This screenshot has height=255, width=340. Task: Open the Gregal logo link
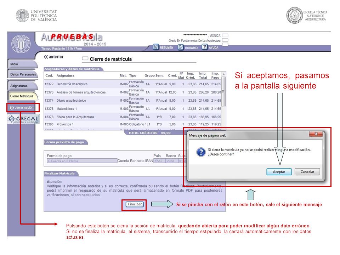[23, 119]
